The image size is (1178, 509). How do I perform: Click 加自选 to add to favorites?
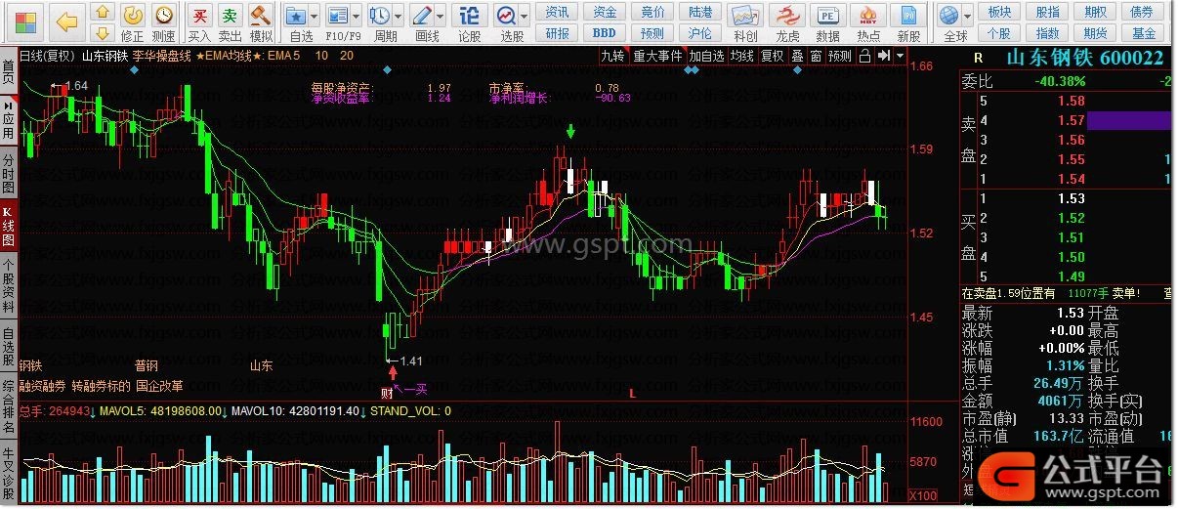coord(706,56)
